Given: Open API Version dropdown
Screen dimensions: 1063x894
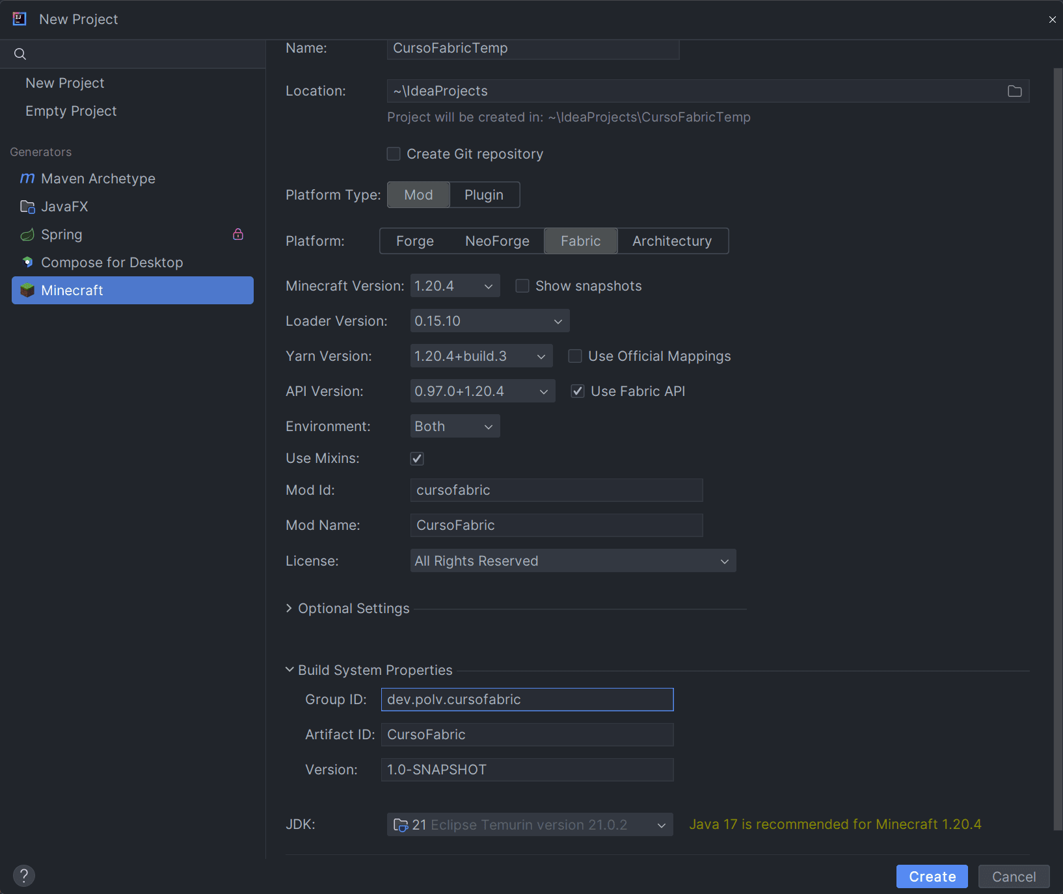Looking at the screenshot, I should point(483,391).
